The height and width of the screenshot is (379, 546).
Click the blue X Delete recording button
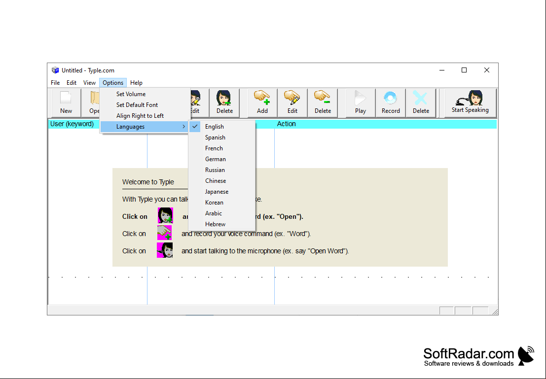pos(421,103)
